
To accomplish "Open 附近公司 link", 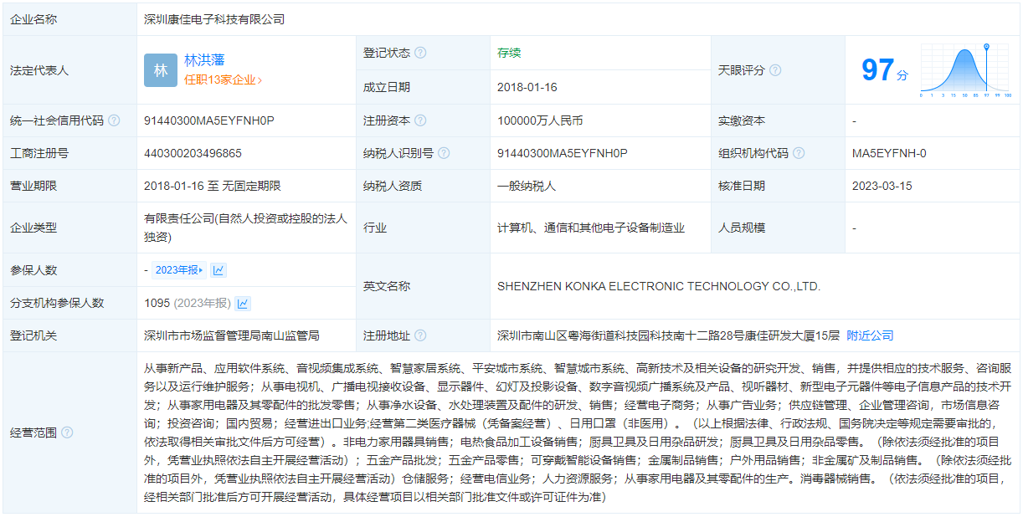I will pos(870,335).
